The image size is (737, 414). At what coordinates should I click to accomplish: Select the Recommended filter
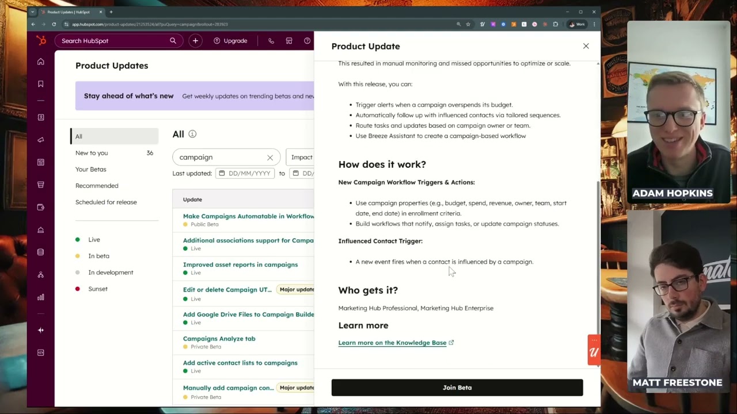pyautogui.click(x=97, y=186)
